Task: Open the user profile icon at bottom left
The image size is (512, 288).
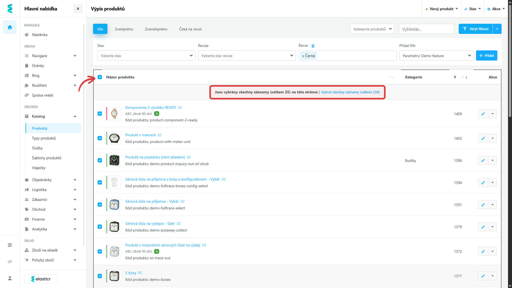Action: [10, 278]
